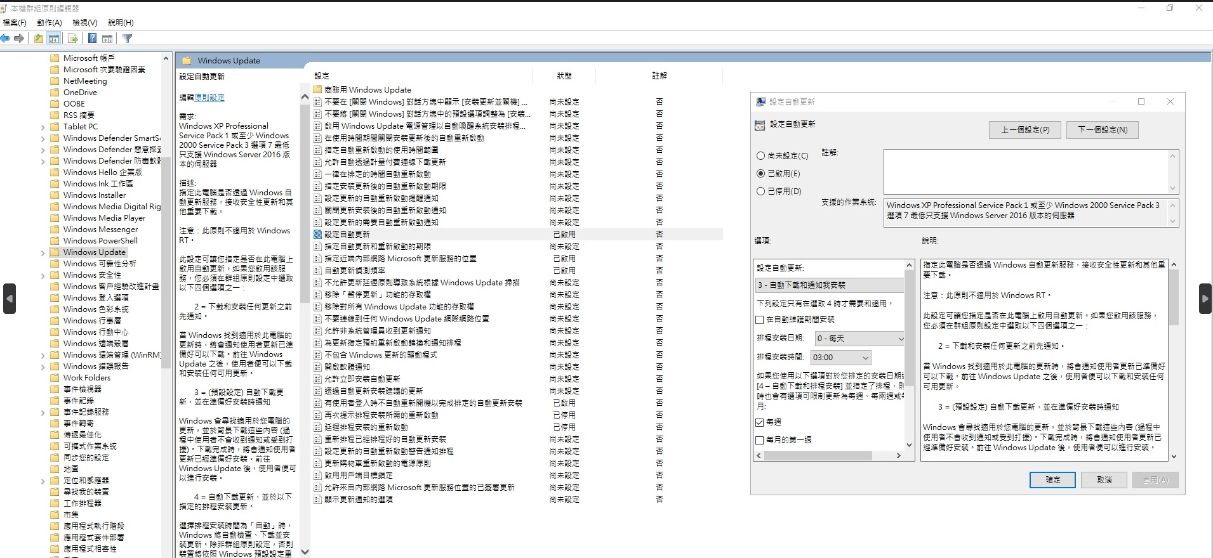Click the 市集 folder icon in tree
This screenshot has height=558, width=1213.
(54, 515)
